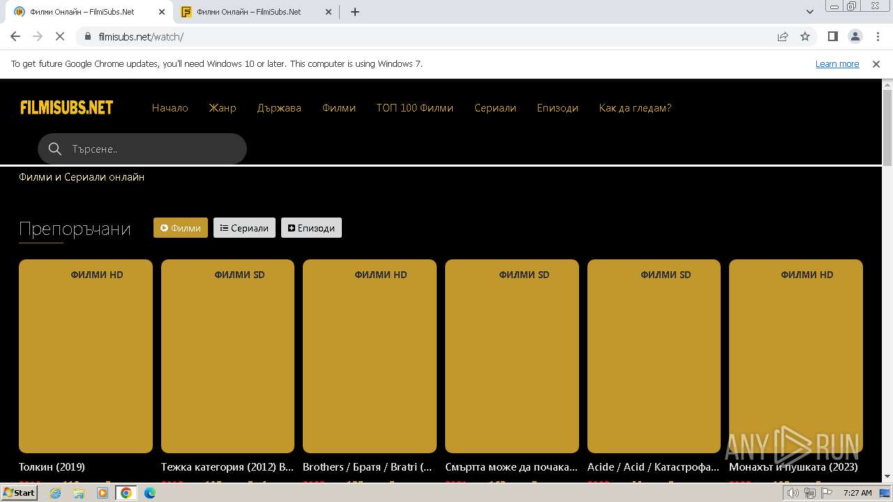This screenshot has width=893, height=502.
Task: Open the Learn more link
Action: tap(837, 63)
